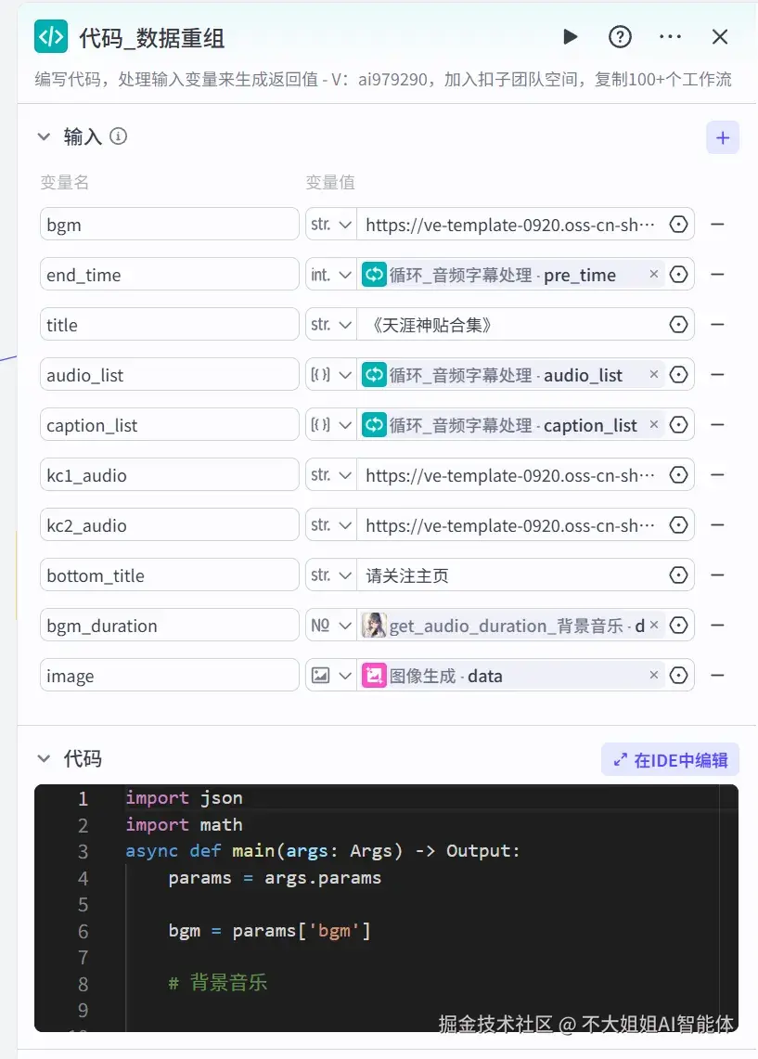Collapse the 输入 section chevron
The height and width of the screenshot is (1059, 758).
coord(44,136)
